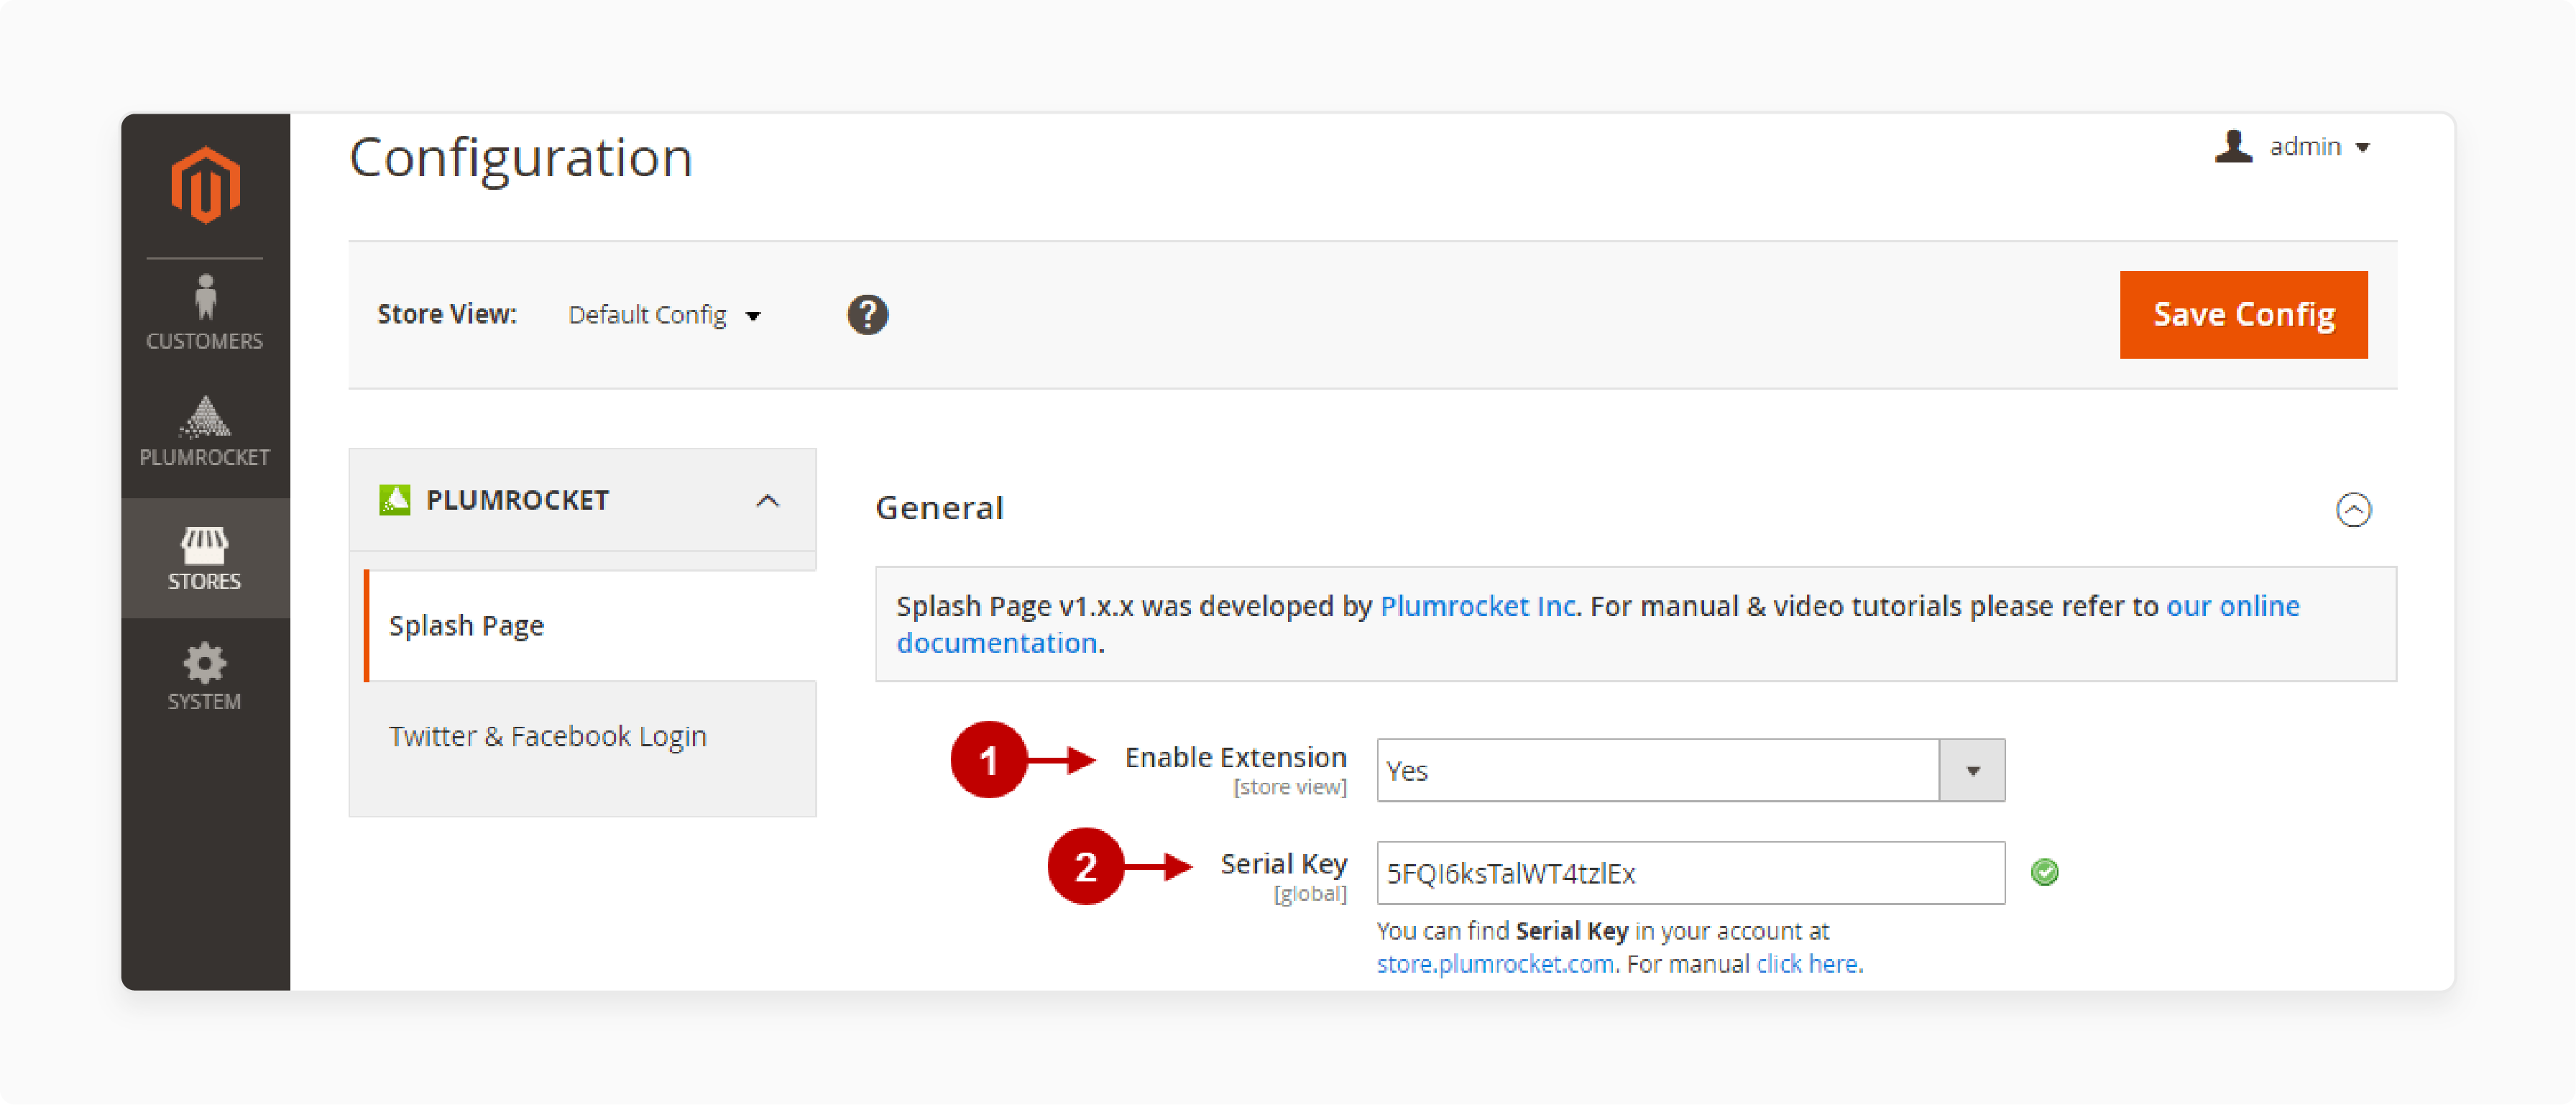Collapse the PLUMROCKET section chevron
This screenshot has height=1105, width=2576.
767,500
